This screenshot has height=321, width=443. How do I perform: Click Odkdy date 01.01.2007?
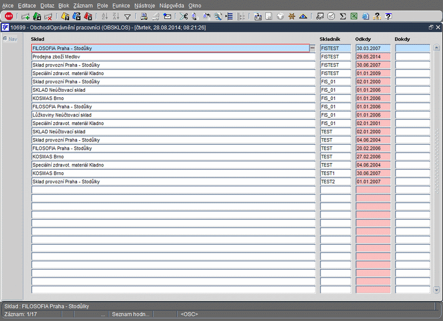pos(373,182)
